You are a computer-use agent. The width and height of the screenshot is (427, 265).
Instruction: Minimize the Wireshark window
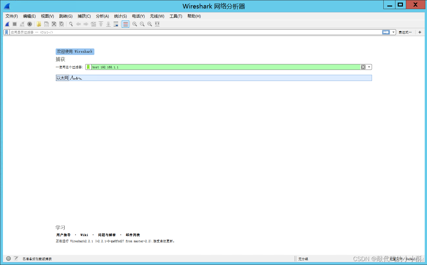389,5
